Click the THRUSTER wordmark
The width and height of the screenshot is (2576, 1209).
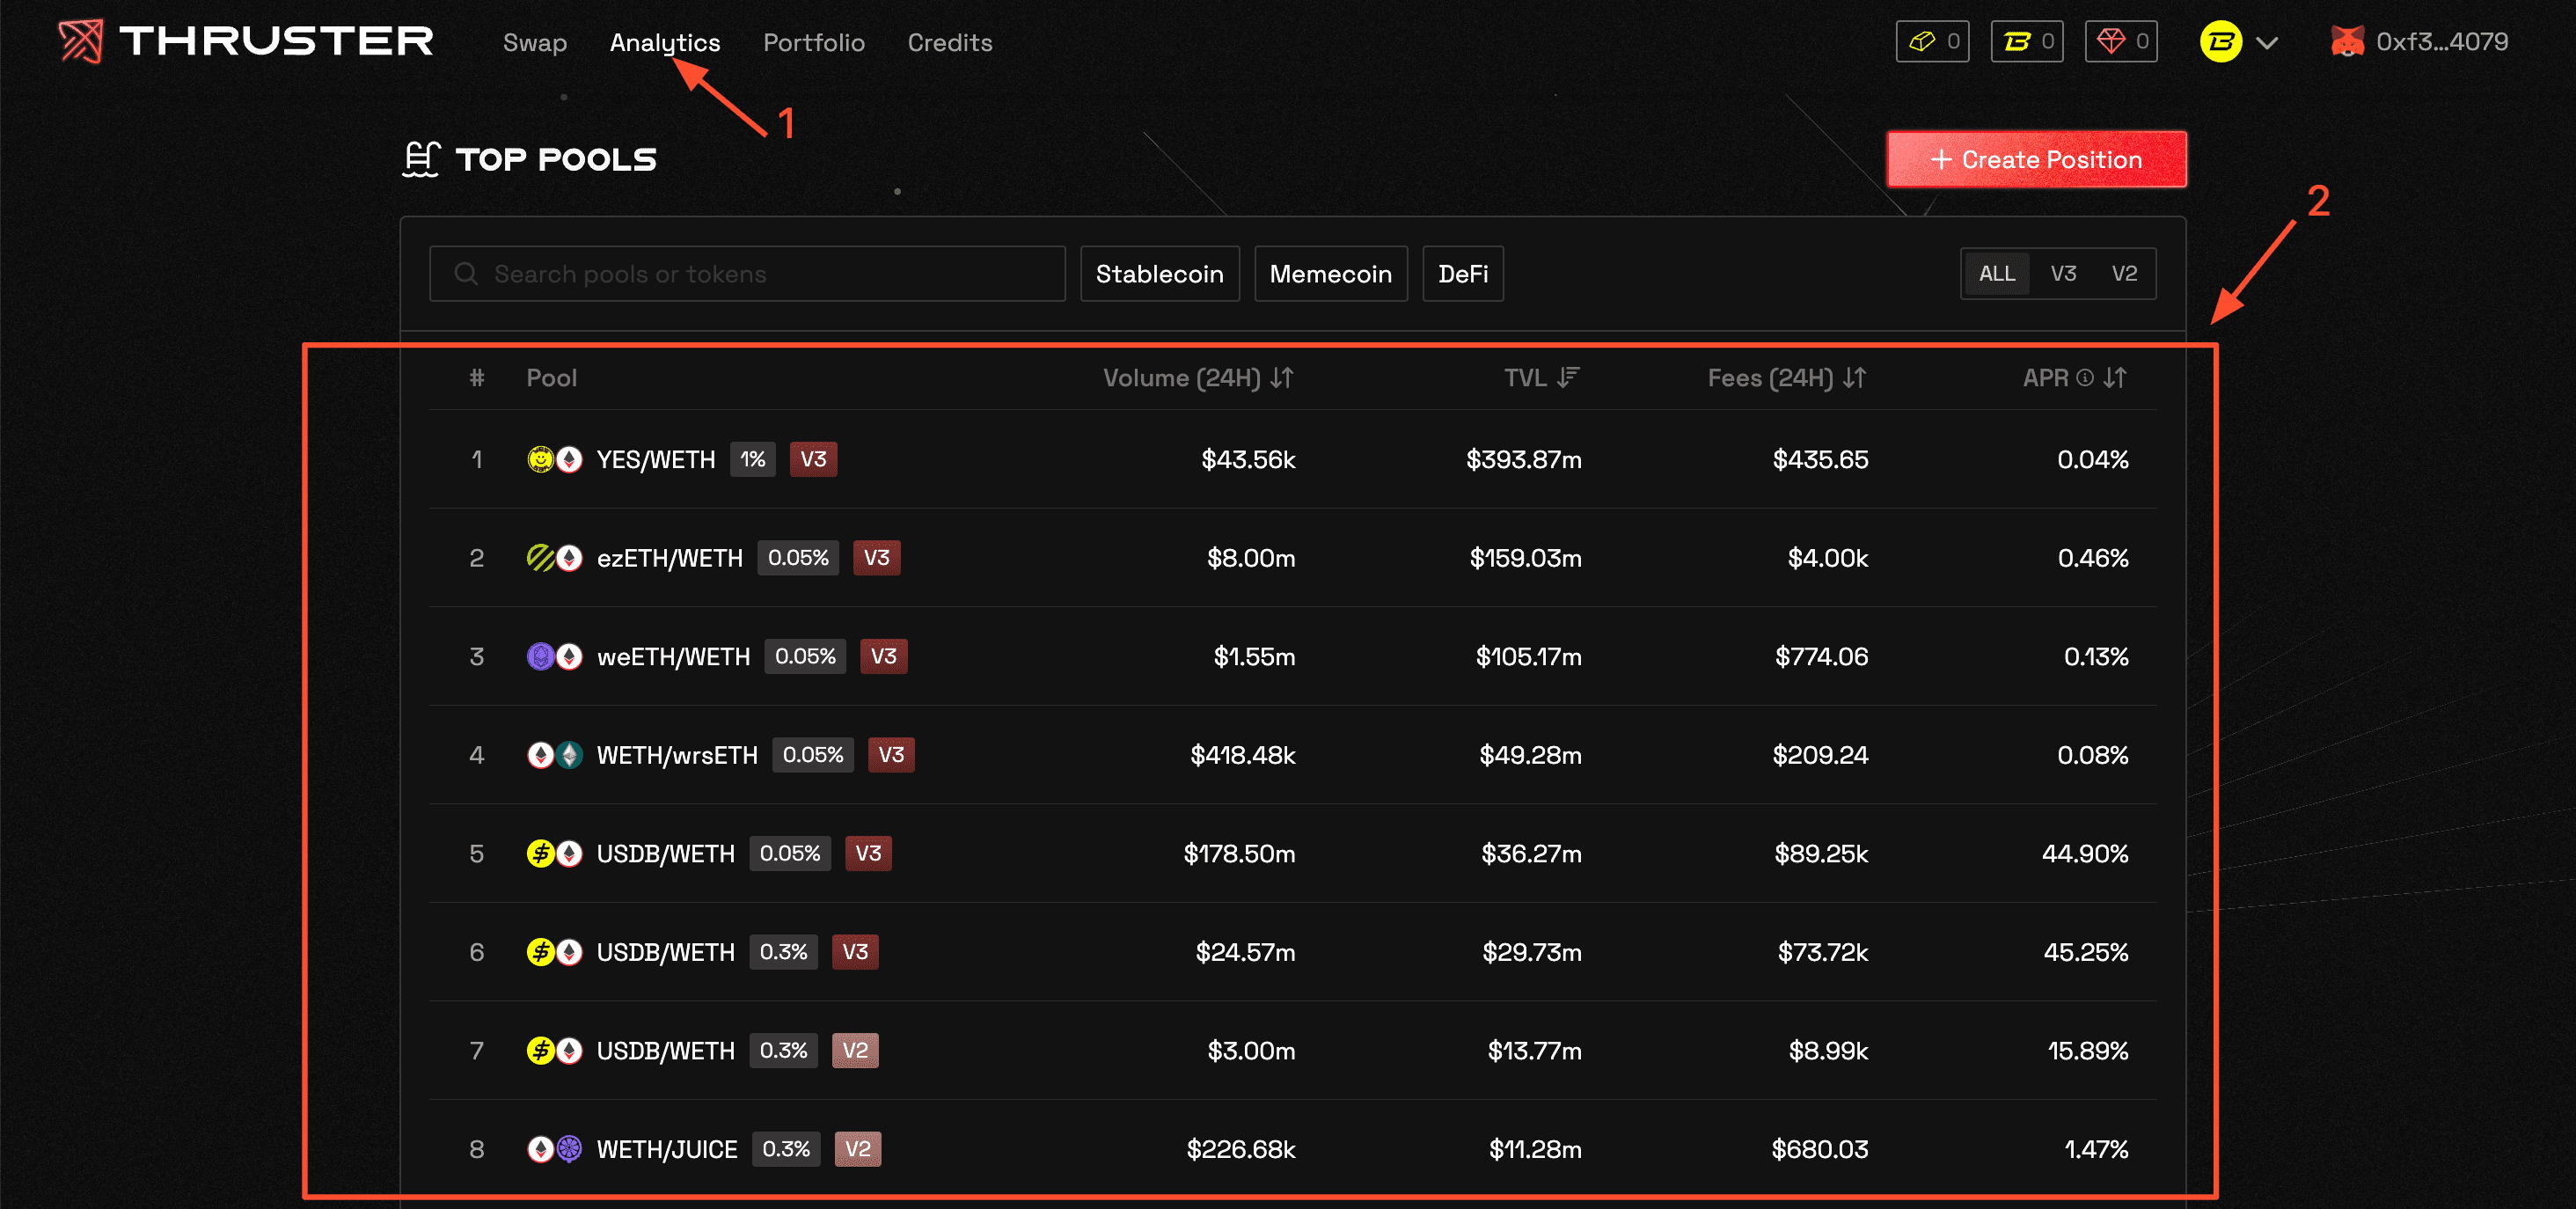[x=276, y=41]
